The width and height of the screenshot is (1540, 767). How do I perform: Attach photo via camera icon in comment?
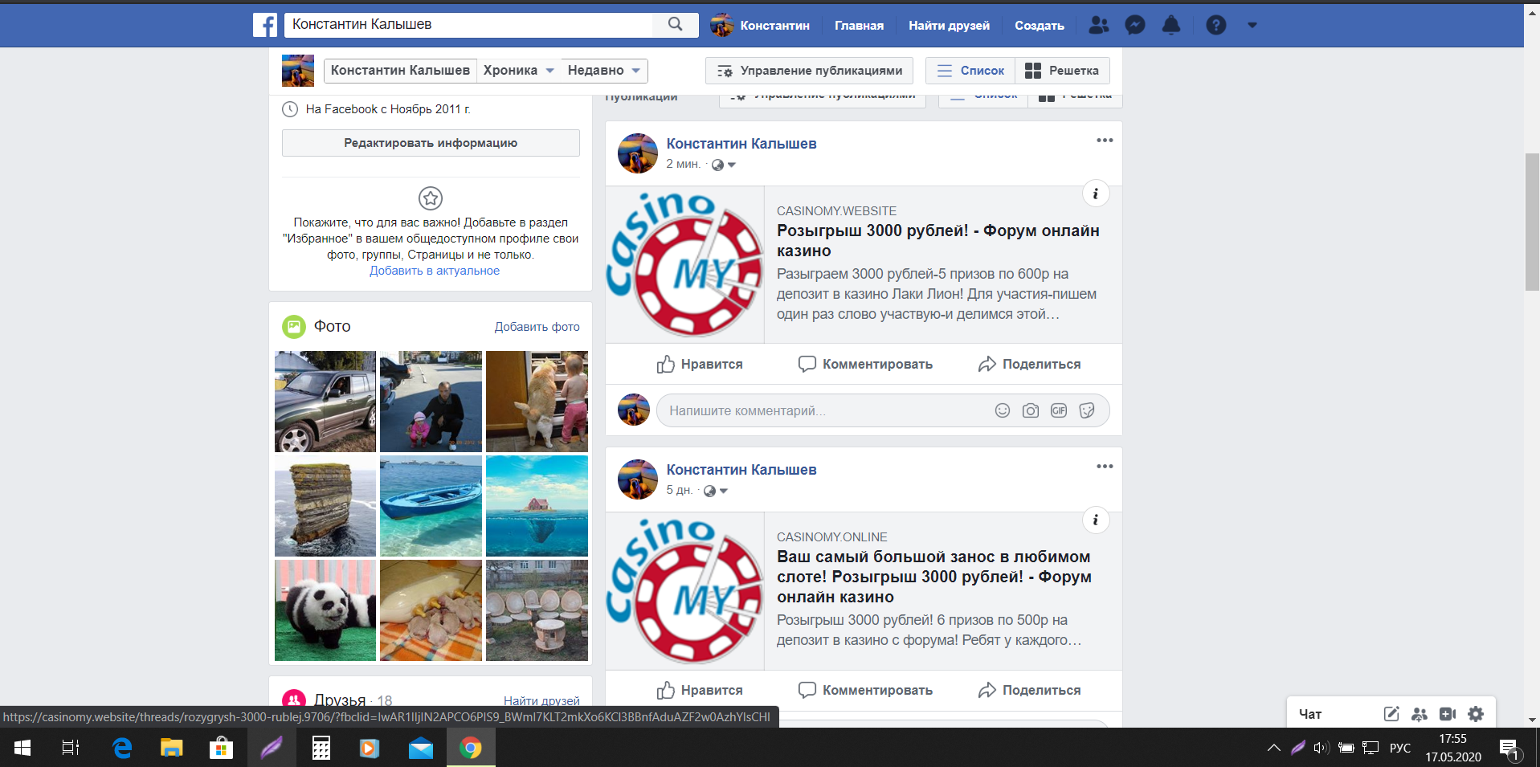[x=1030, y=410]
